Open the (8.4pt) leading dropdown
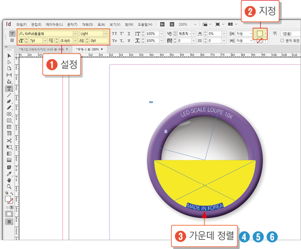Viewport: 301px width, 249px height. click(75, 41)
